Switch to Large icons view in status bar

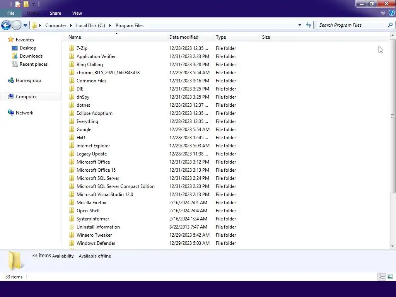click(x=390, y=277)
